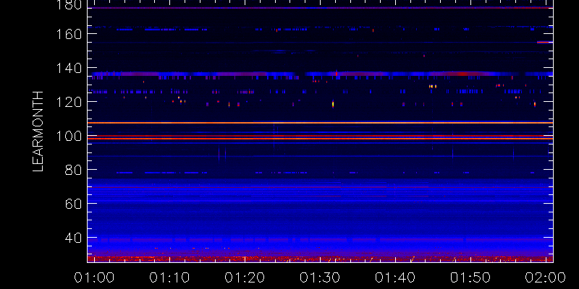Click the 01:30 time axis label
The width and height of the screenshot is (579, 289).
[320, 277]
